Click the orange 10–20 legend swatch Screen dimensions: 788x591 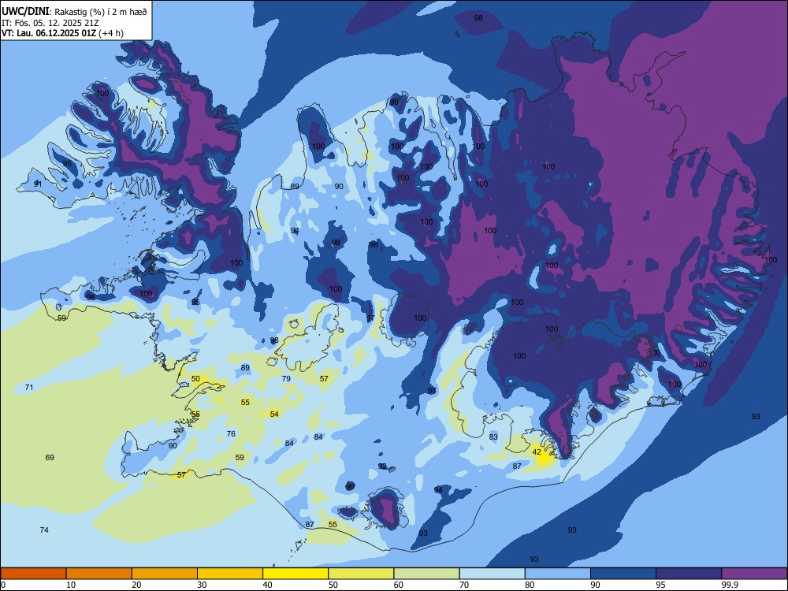[x=99, y=574]
